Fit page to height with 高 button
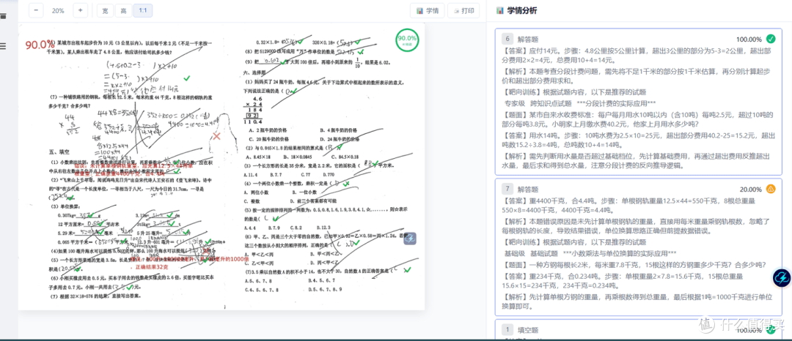The height and width of the screenshot is (341, 792). coord(123,10)
